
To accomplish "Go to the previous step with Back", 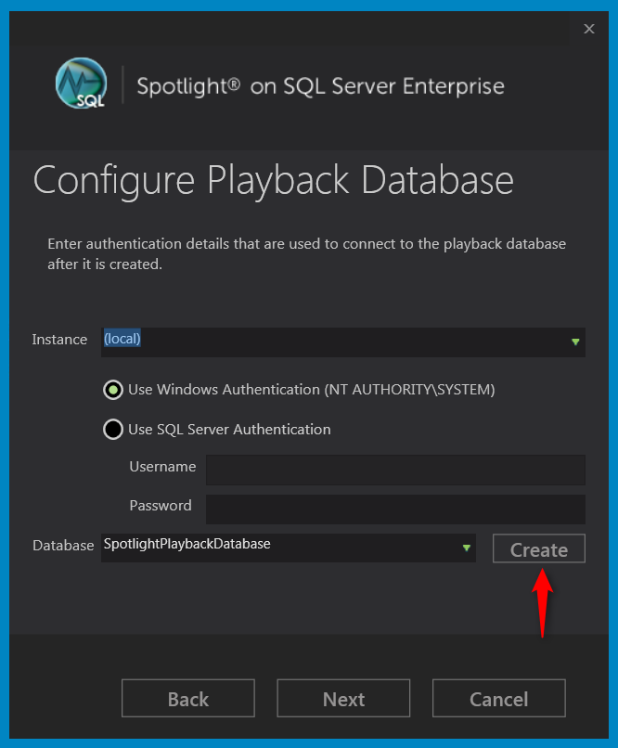I will pos(188,699).
